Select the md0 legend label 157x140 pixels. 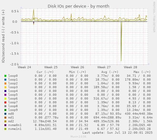(11, 114)
